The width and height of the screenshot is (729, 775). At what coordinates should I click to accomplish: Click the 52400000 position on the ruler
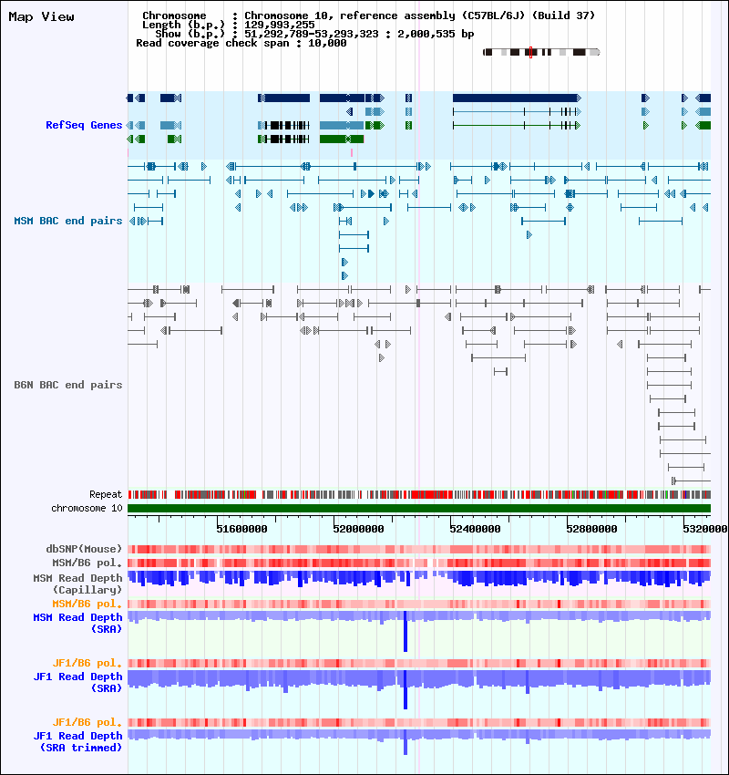pyautogui.click(x=475, y=530)
